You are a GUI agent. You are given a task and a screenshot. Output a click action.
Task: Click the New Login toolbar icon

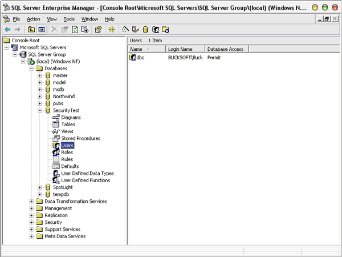coord(155,29)
